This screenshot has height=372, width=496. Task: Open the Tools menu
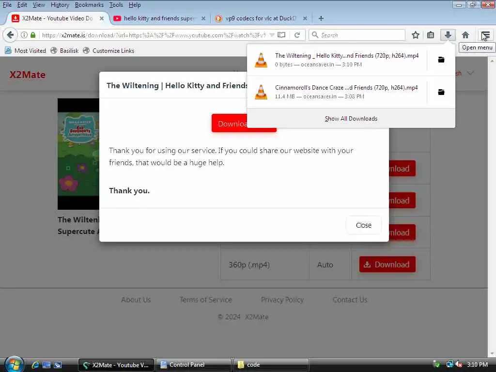click(116, 5)
